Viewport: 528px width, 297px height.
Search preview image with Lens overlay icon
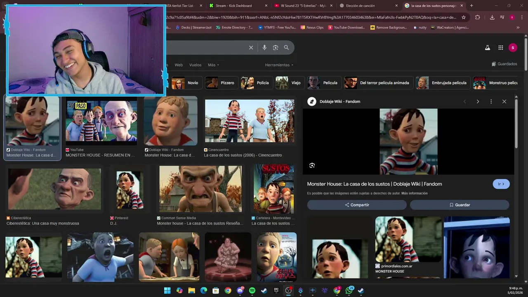point(312,165)
